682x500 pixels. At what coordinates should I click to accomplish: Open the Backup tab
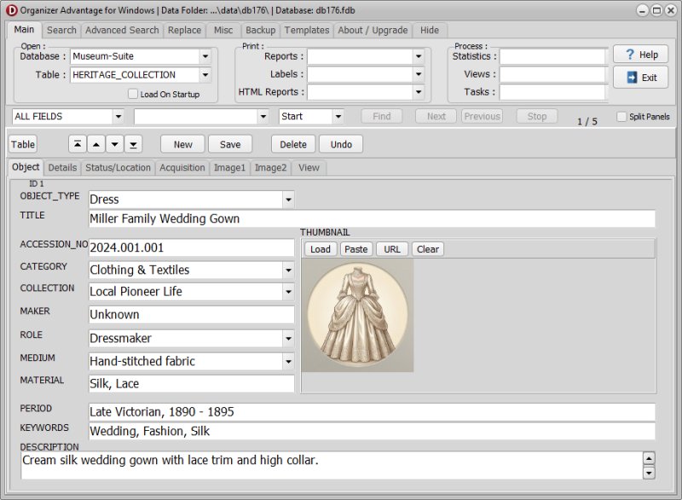tap(260, 30)
